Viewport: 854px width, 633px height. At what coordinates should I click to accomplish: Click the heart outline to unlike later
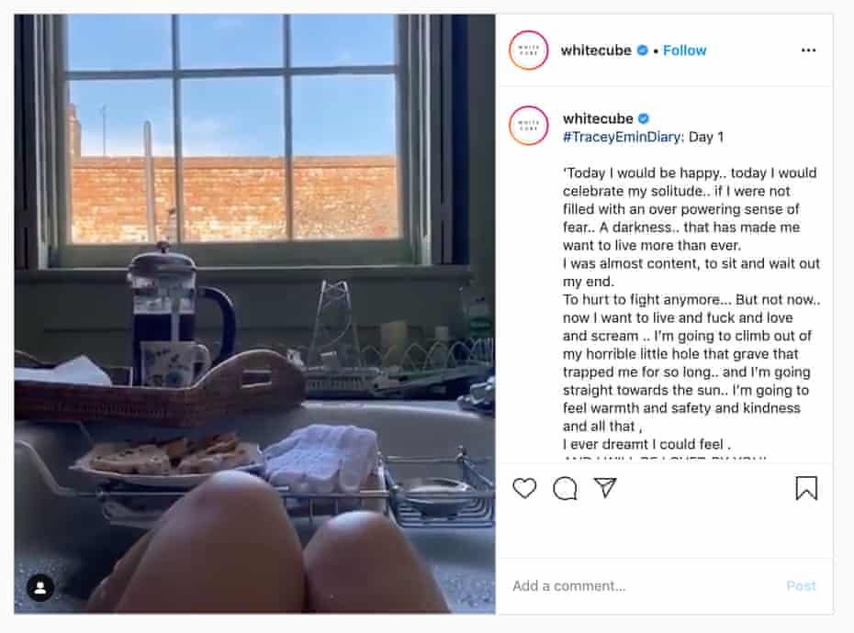525,488
